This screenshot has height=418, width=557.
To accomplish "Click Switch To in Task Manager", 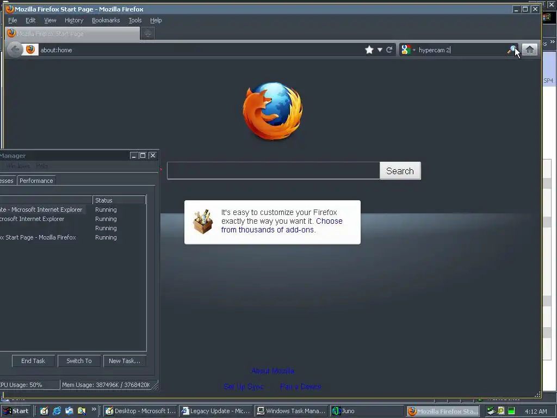I will (x=79, y=361).
